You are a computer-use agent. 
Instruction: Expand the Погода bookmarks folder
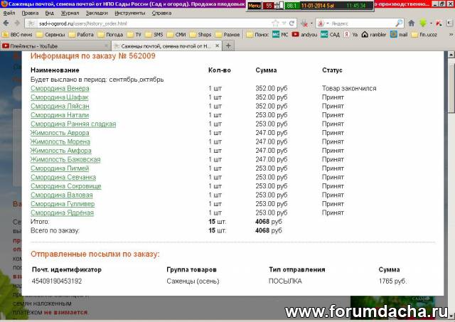(109, 33)
